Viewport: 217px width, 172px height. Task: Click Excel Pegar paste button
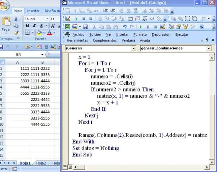click(x=6, y=25)
